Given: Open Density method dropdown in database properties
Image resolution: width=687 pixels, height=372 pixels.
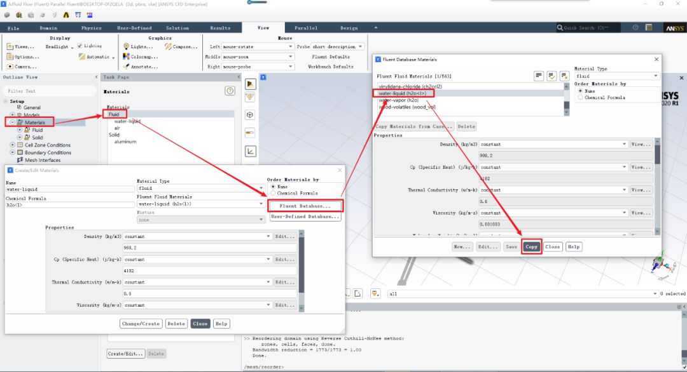Looking at the screenshot, I should click(x=553, y=144).
